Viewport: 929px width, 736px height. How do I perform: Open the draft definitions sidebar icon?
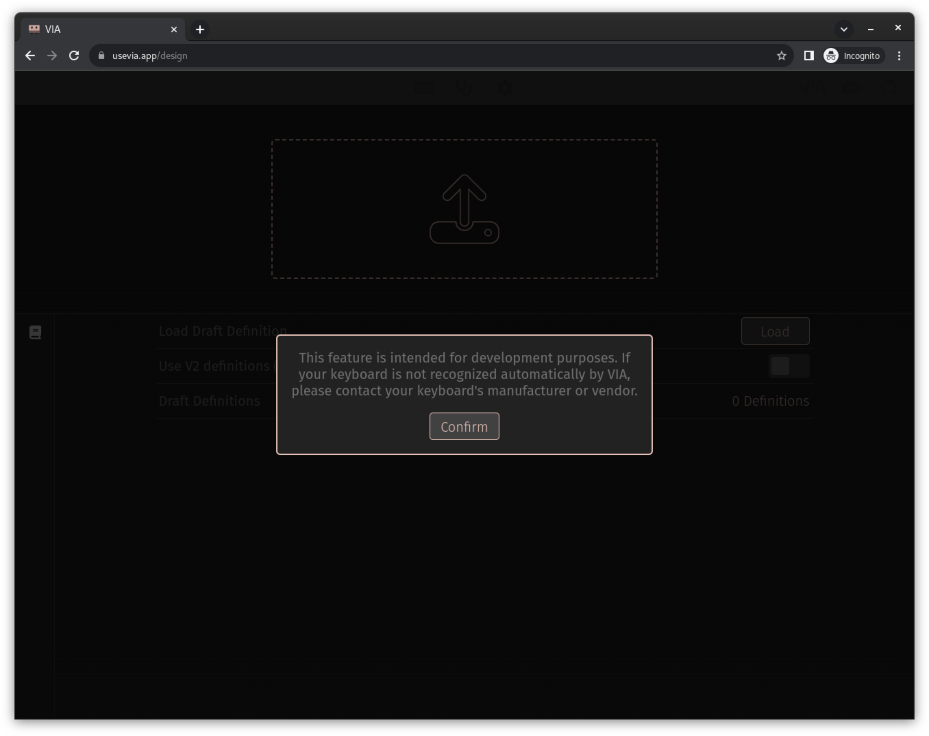tap(35, 332)
